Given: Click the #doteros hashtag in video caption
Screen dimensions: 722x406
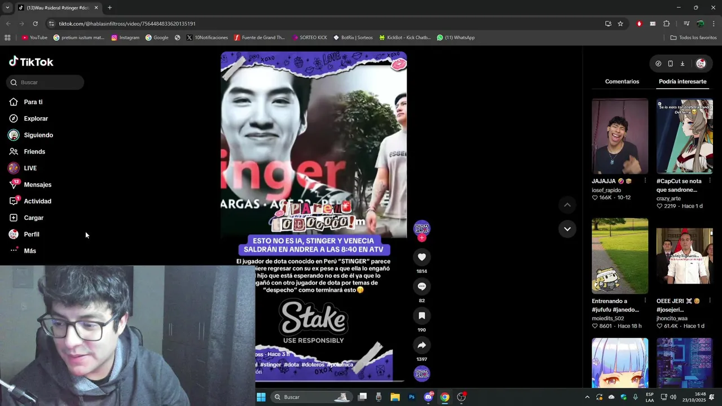Looking at the screenshot, I should 313,365.
